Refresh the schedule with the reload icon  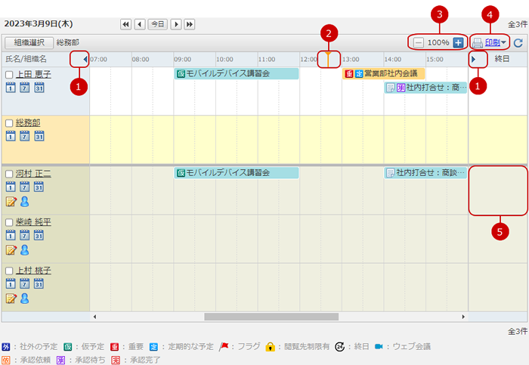tap(518, 43)
